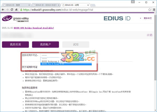Maximize the browser window

pos(146,2)
